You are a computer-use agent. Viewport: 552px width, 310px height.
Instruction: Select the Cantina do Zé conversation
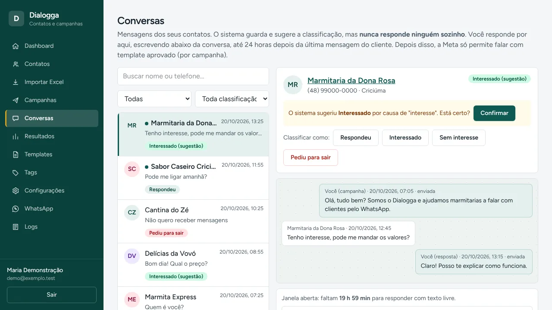[x=193, y=221]
